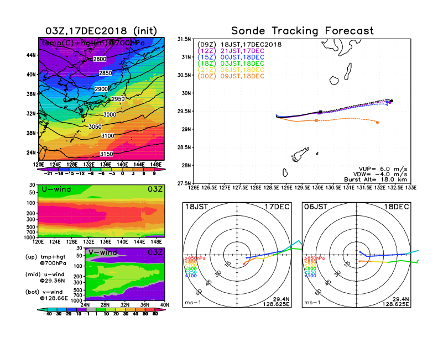Screen dimensions: 438x338
Task: Click the black burst-point square on the track
Action: pyautogui.click(x=321, y=112)
